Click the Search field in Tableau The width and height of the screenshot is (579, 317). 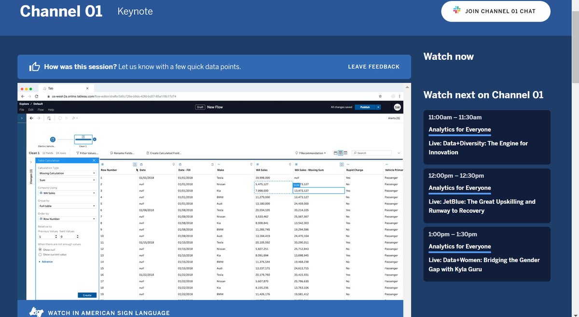(372, 153)
